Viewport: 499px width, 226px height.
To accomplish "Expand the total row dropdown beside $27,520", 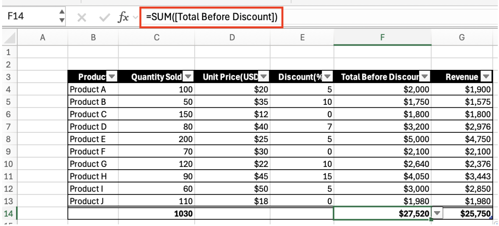I will click(x=437, y=213).
